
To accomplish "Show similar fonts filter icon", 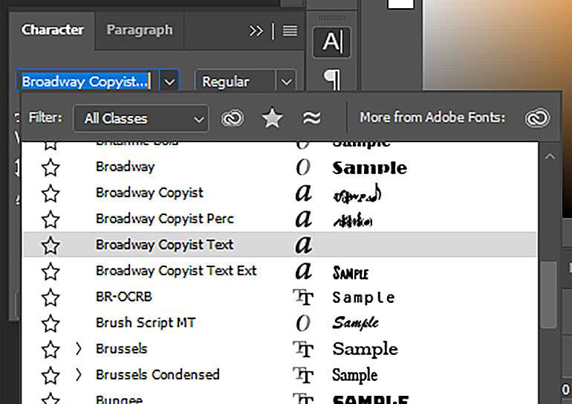I will pos(312,118).
